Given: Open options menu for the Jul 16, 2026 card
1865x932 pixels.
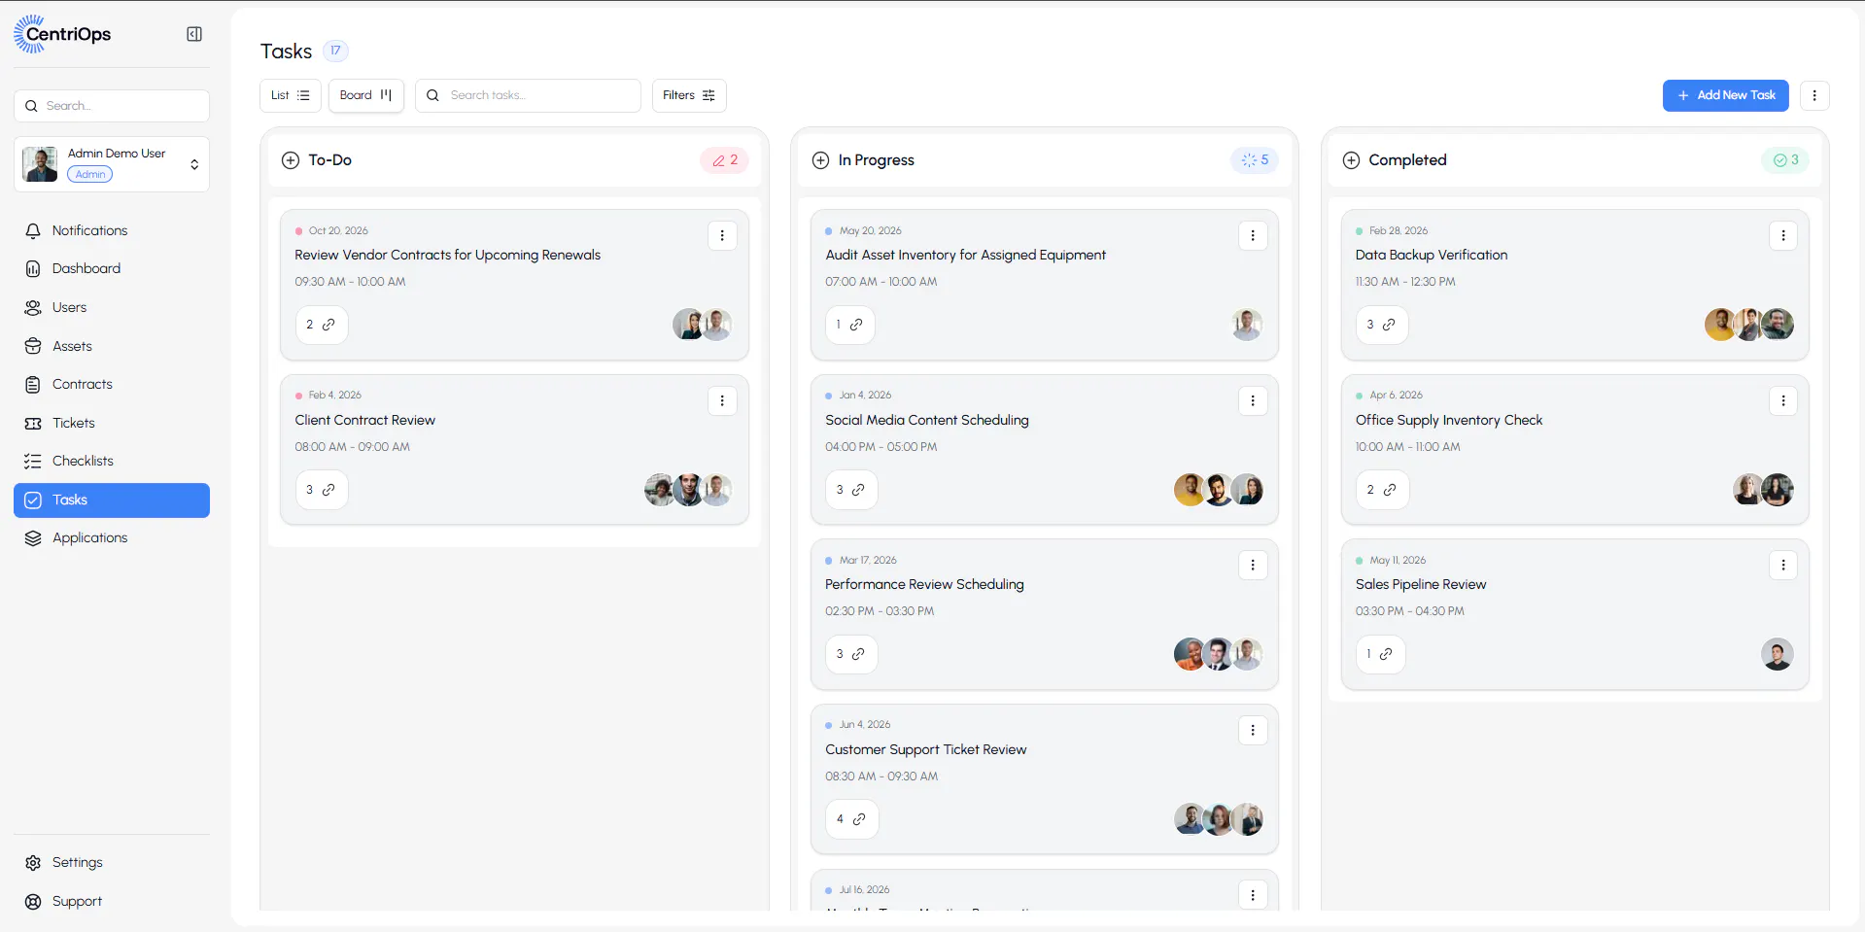Looking at the screenshot, I should click(1253, 895).
